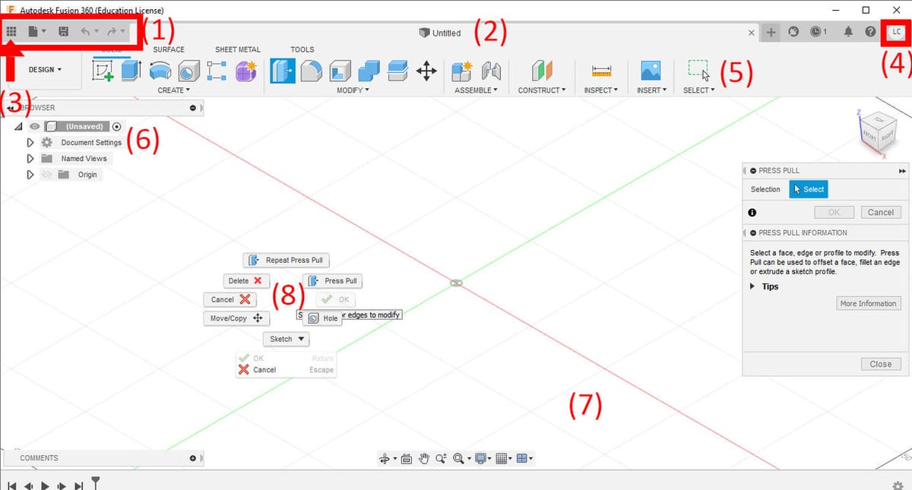Toggle visibility eye of the Unsaved component

click(x=35, y=127)
